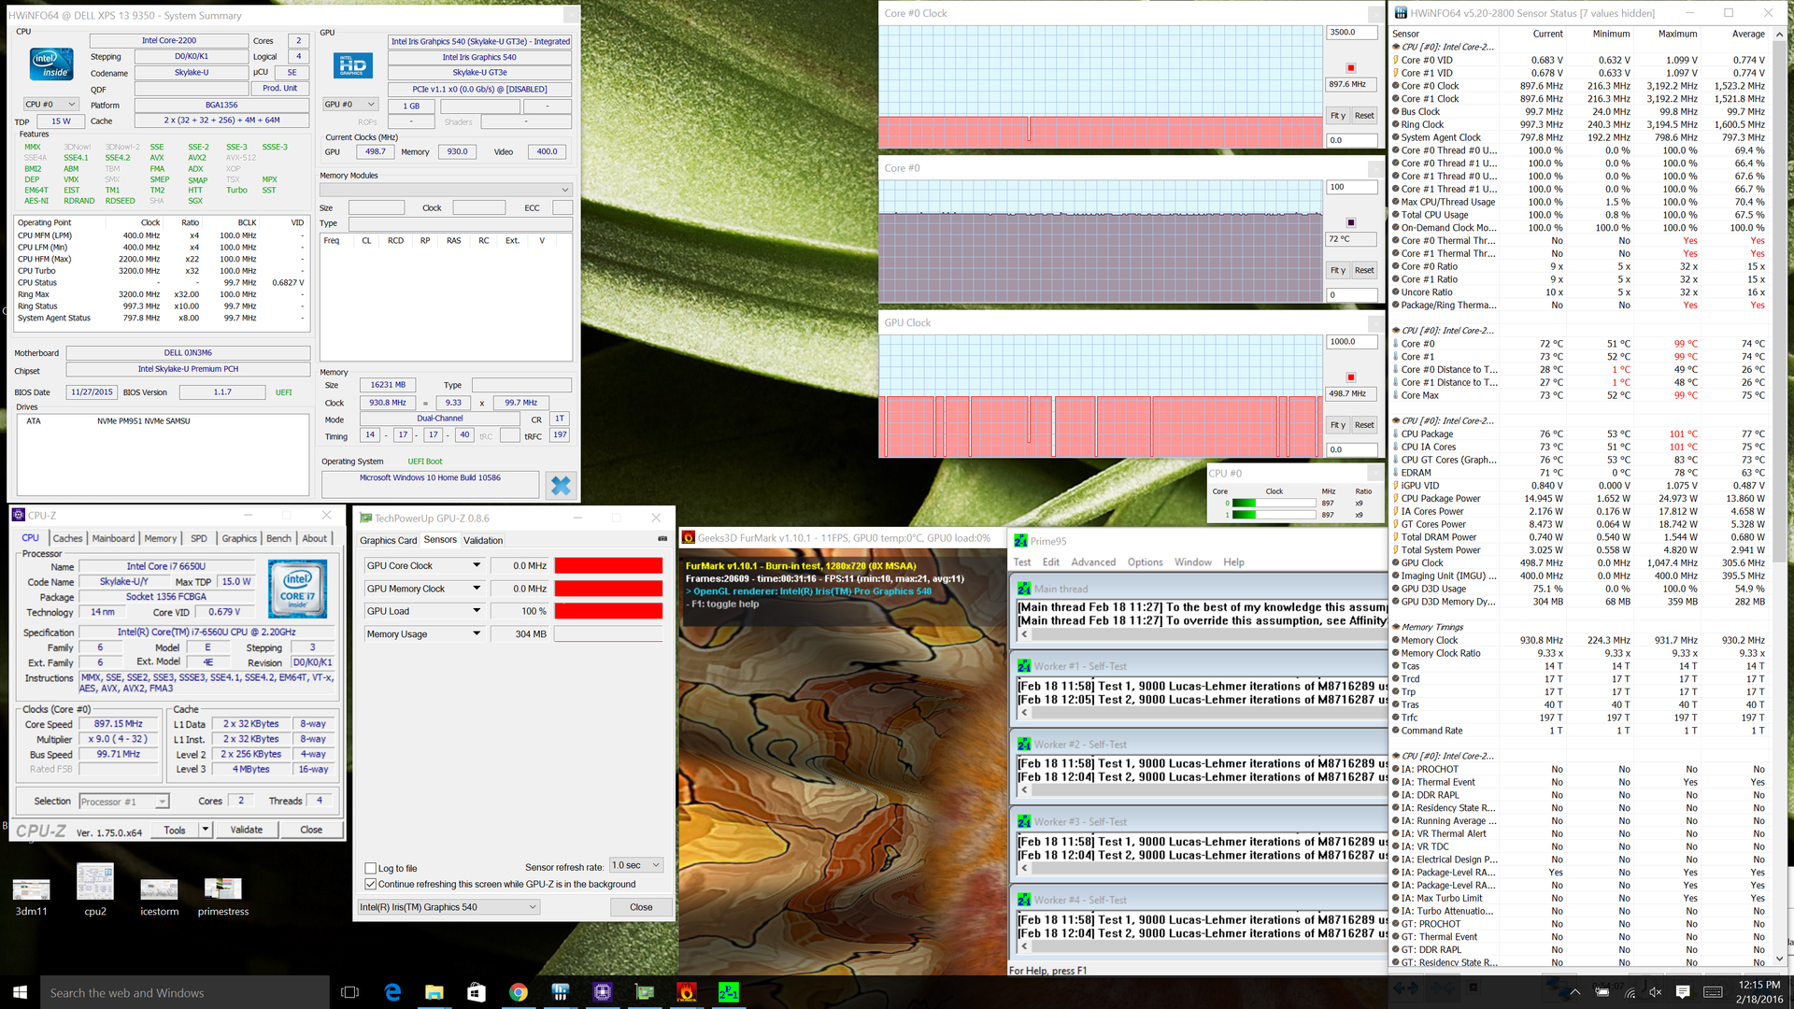Enable the Log to file checkbox
The height and width of the screenshot is (1009, 1794).
pos(371,868)
